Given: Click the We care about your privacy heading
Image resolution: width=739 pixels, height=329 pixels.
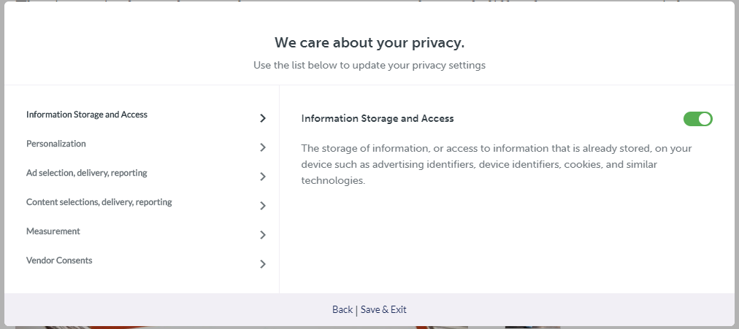Looking at the screenshot, I should tap(369, 43).
